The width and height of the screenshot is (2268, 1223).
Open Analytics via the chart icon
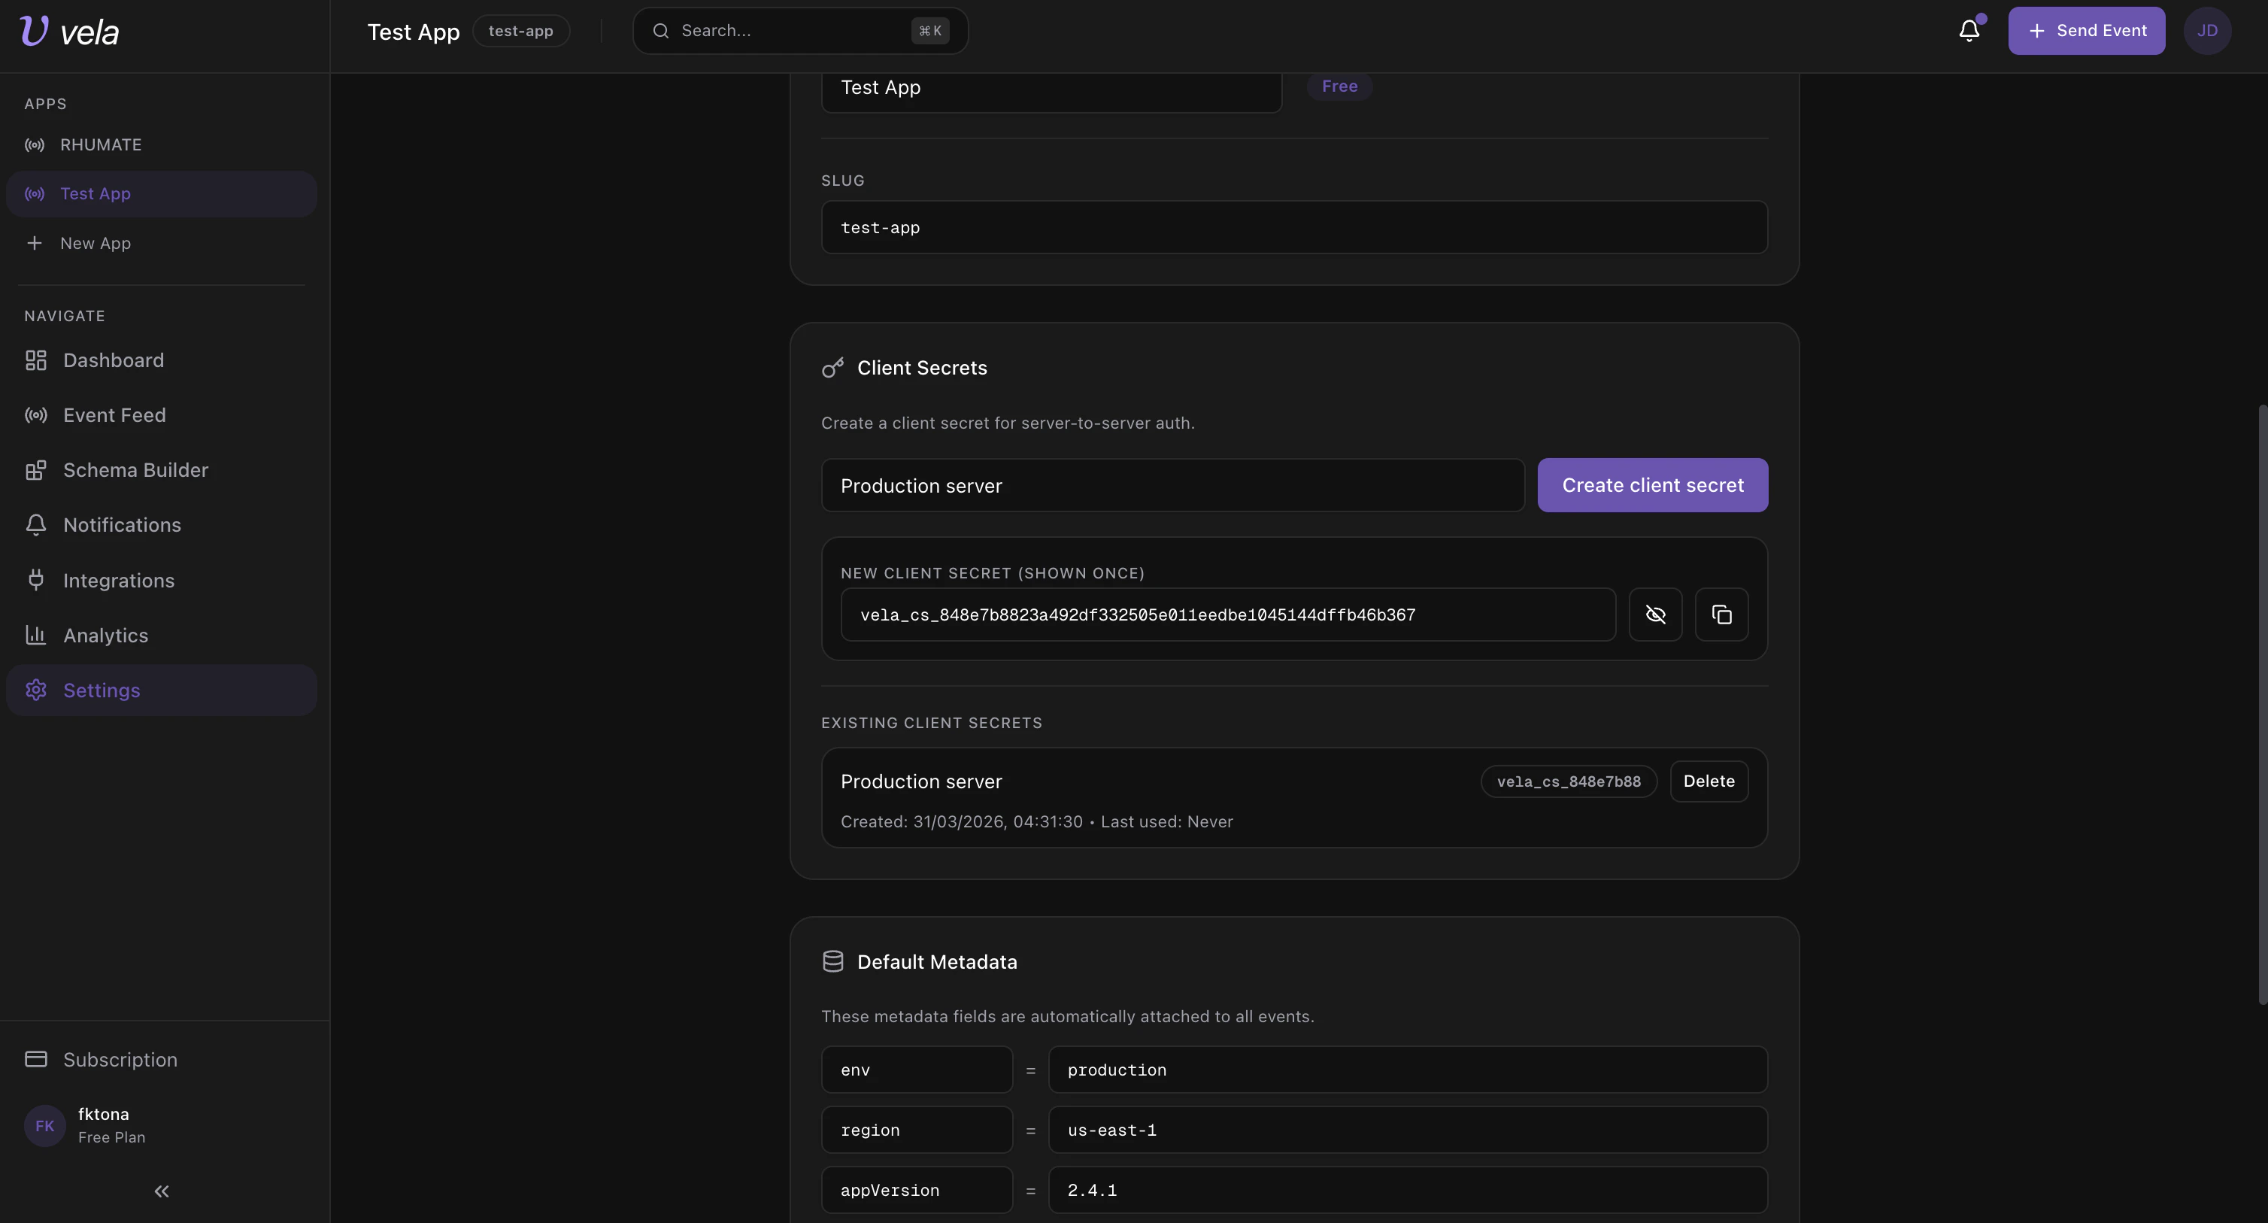click(35, 635)
